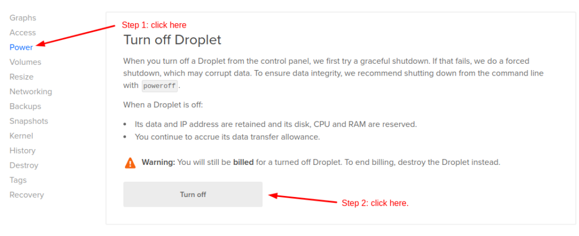This screenshot has height=236, width=579.
Task: Select Tags in the sidebar
Action: tap(18, 180)
